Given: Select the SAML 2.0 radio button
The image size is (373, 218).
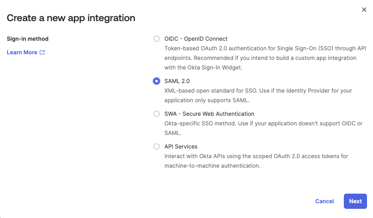Looking at the screenshot, I should (x=157, y=81).
